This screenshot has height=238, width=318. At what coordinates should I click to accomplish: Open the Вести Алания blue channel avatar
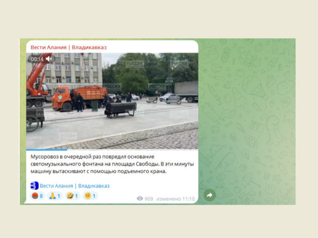coord(35,186)
